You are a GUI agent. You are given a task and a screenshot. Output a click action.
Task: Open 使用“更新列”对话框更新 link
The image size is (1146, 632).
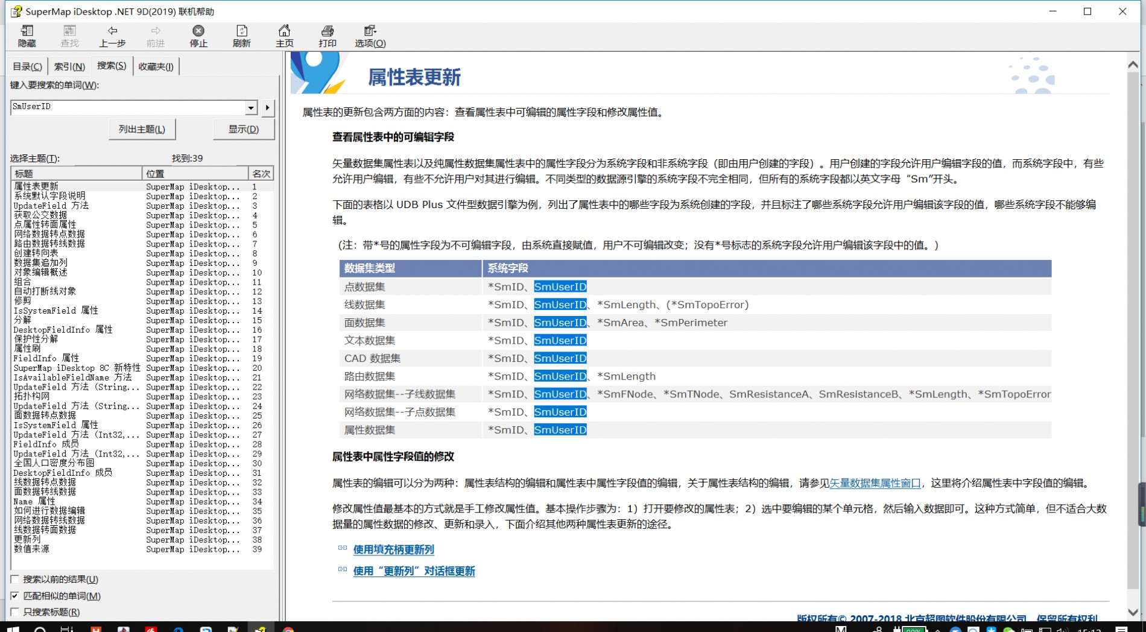coord(414,571)
